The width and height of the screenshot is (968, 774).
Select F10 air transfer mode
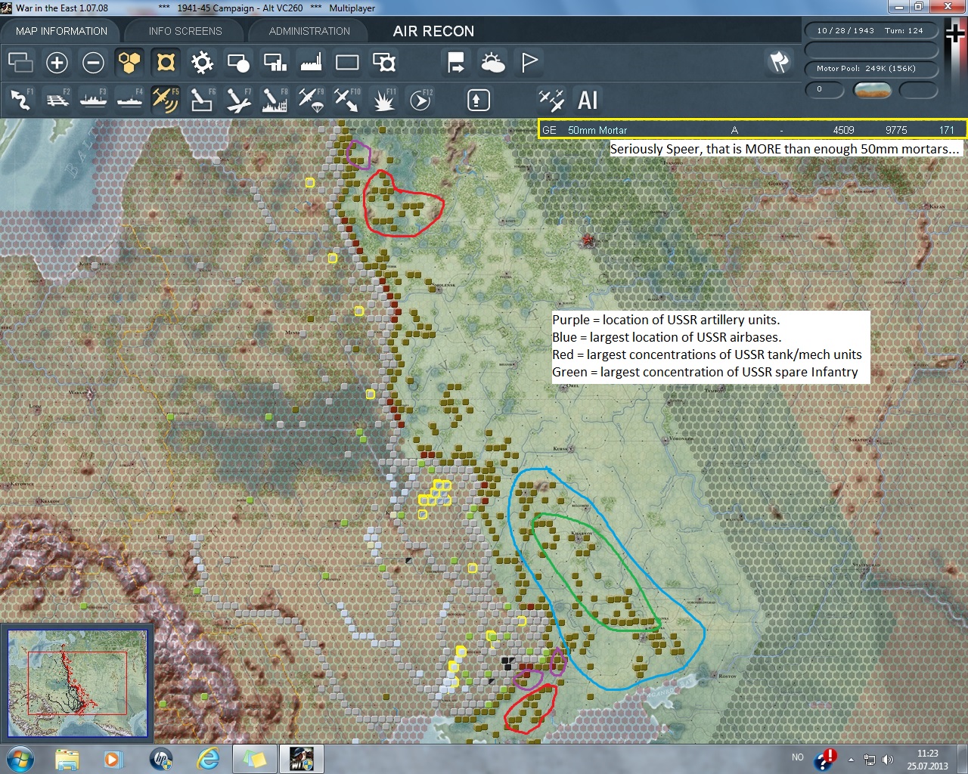click(x=347, y=100)
